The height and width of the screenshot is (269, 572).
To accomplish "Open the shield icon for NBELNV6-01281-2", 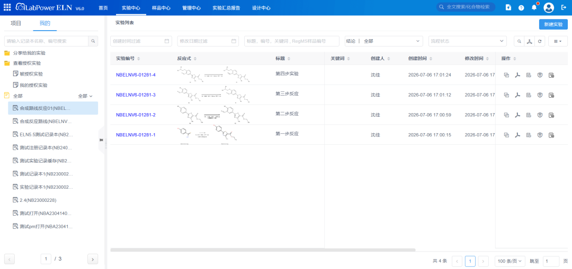I will [x=540, y=115].
